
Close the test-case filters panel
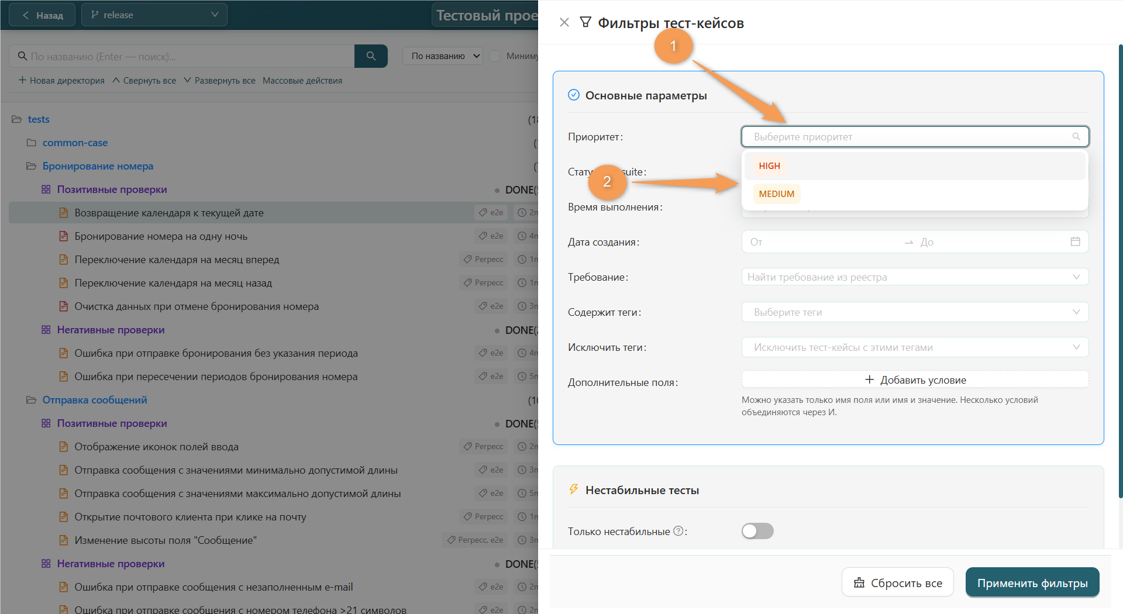coord(564,23)
